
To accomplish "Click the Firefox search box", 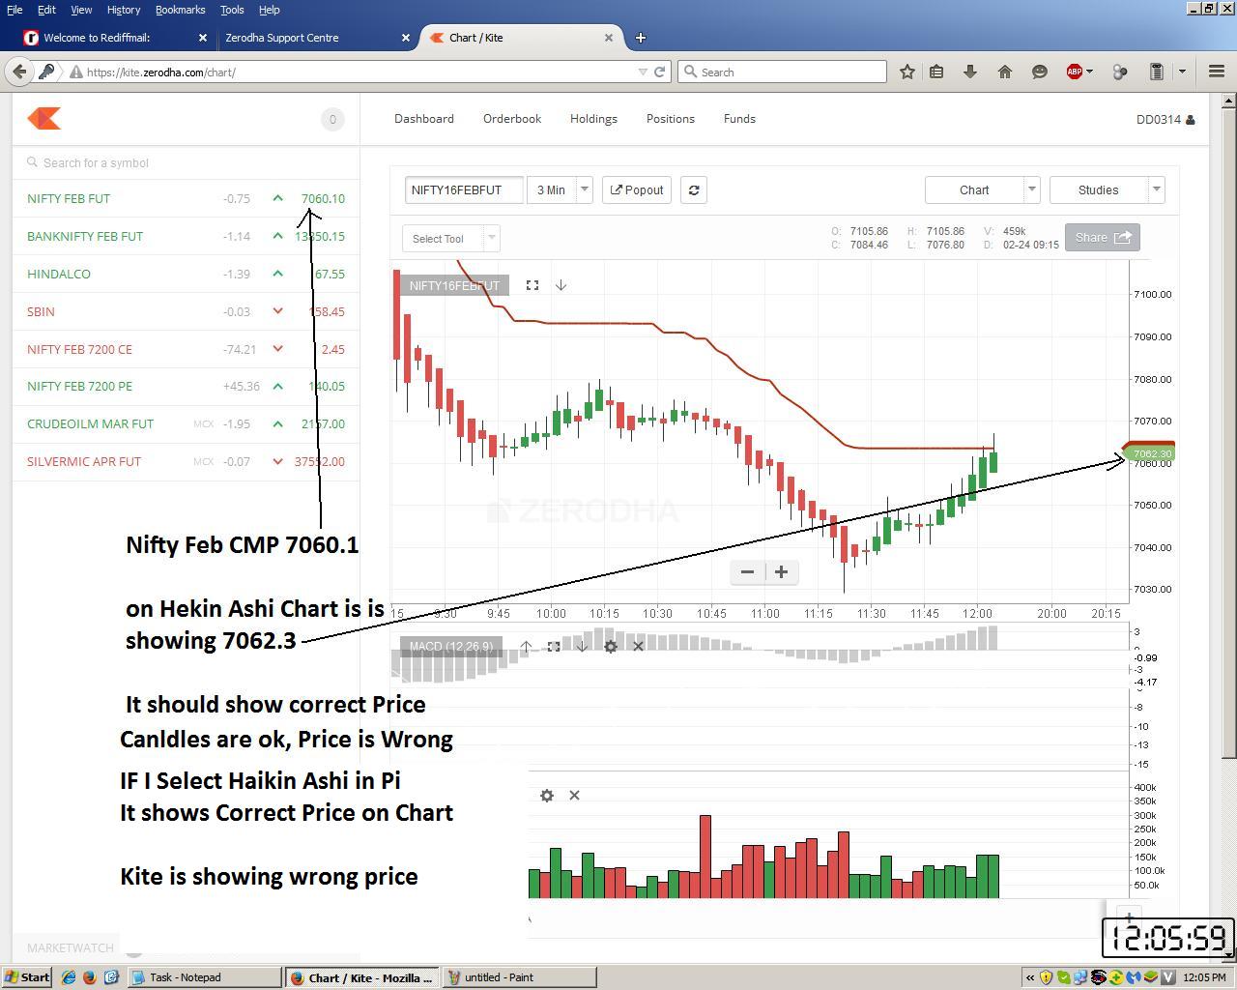I will coord(782,72).
